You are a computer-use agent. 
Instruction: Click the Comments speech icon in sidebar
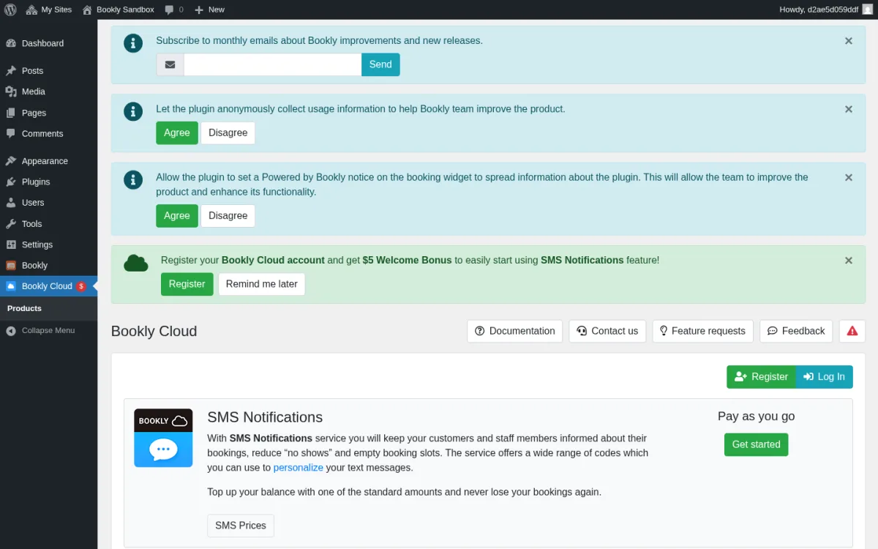[11, 133]
